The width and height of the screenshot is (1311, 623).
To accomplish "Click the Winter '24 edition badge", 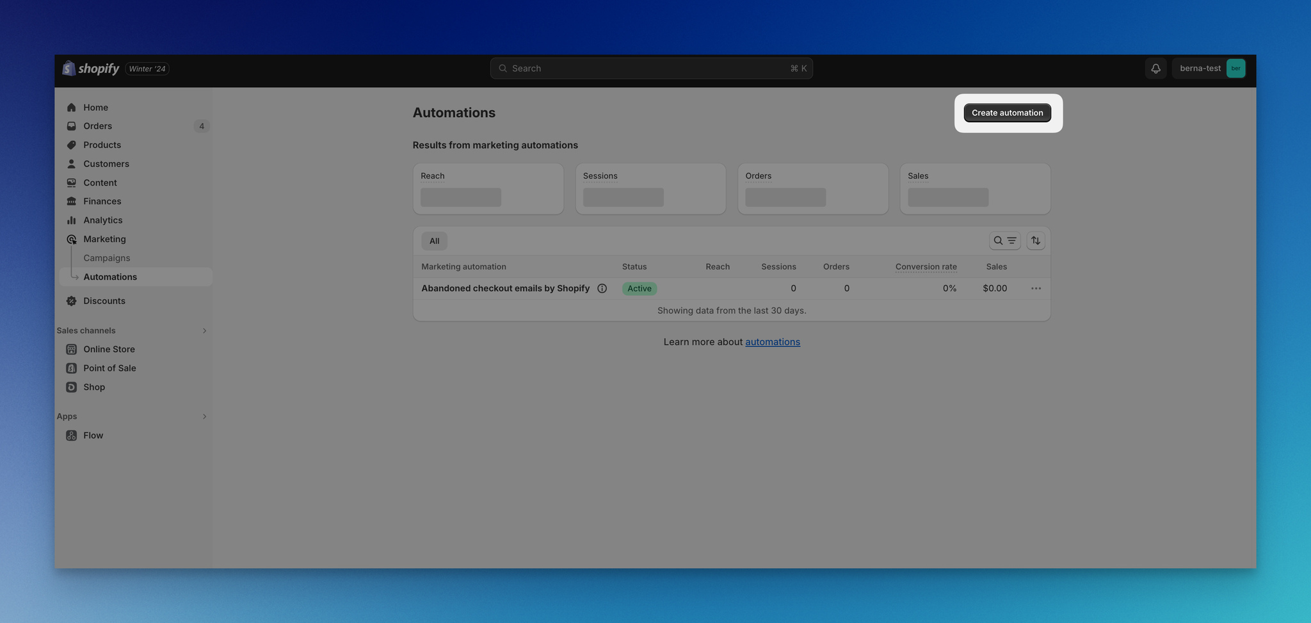I will [x=147, y=69].
